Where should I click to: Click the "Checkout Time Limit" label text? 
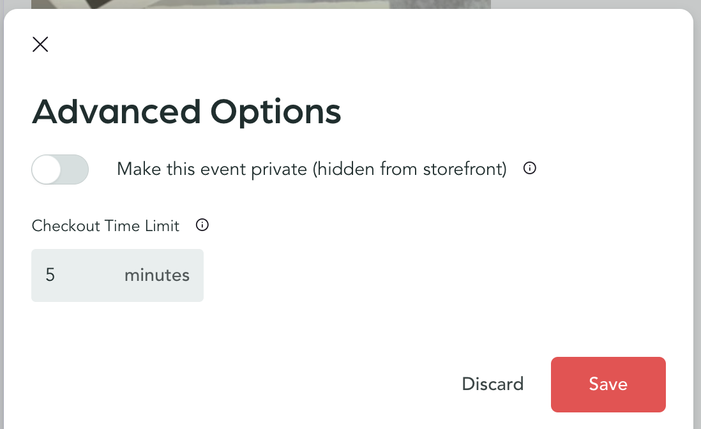(105, 225)
